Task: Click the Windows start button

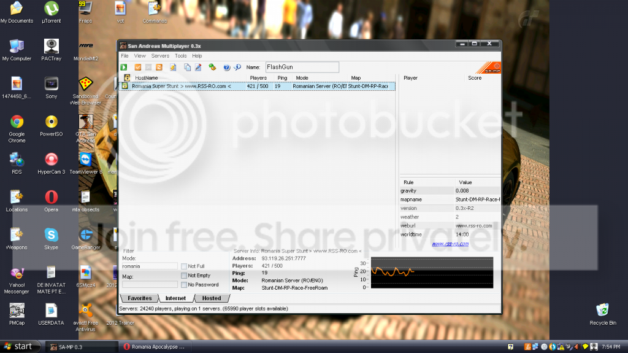Action: pyautogui.click(x=20, y=347)
